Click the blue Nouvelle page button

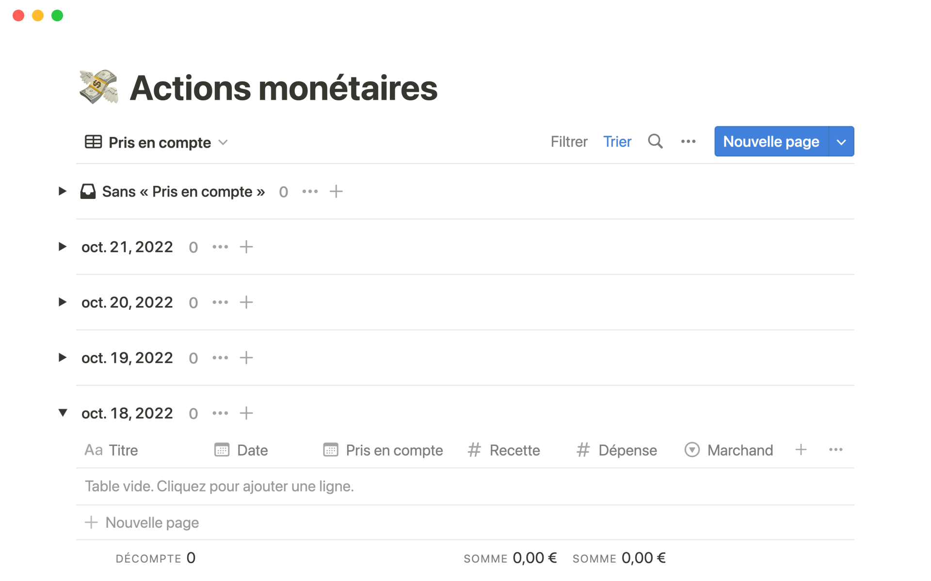coord(771,141)
